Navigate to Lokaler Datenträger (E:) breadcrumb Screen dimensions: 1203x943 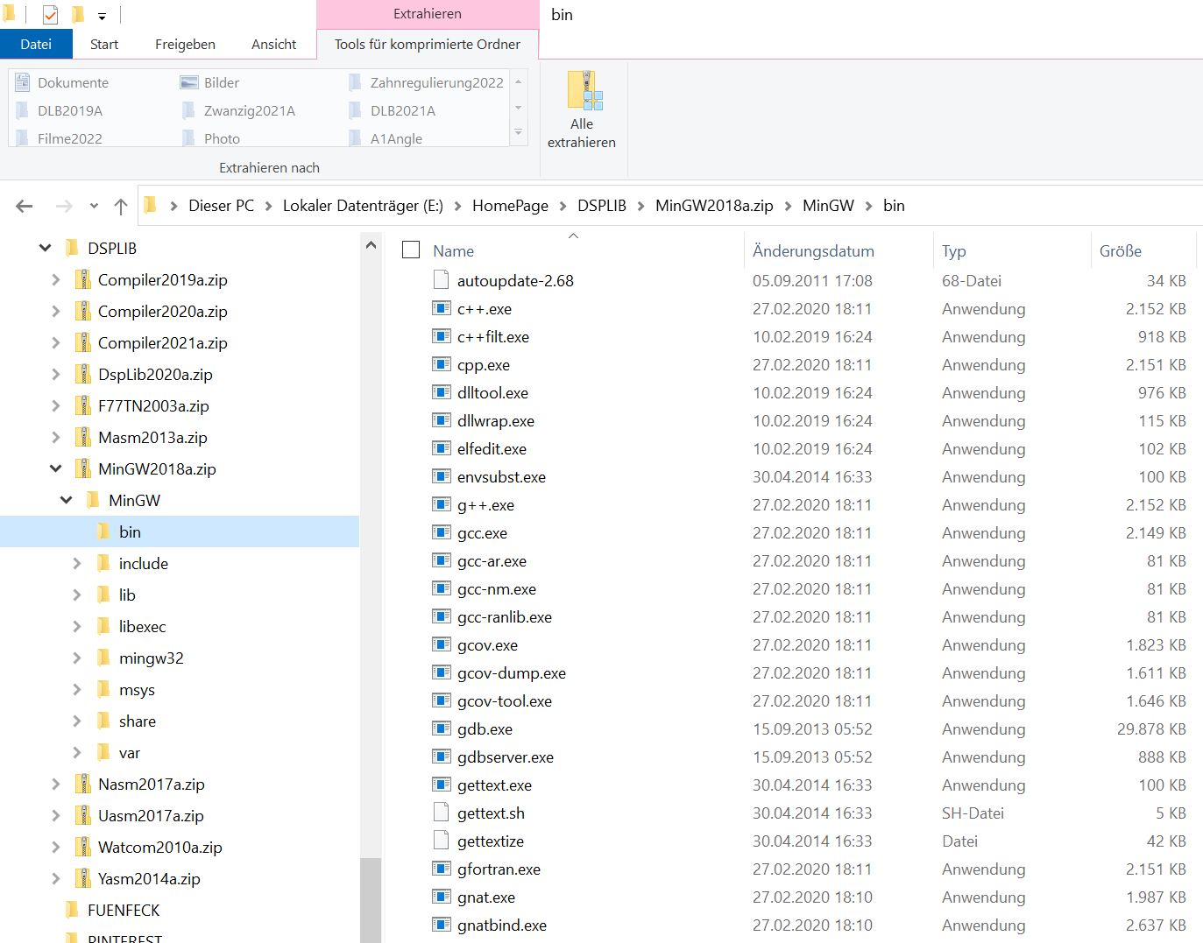[363, 206]
